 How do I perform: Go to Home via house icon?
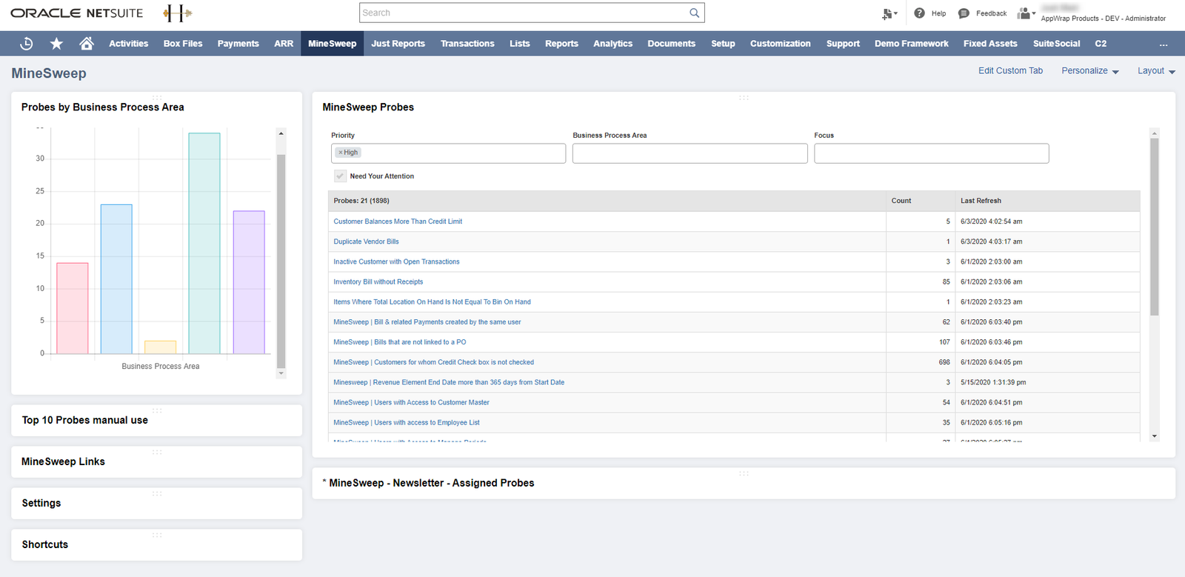[x=87, y=44]
